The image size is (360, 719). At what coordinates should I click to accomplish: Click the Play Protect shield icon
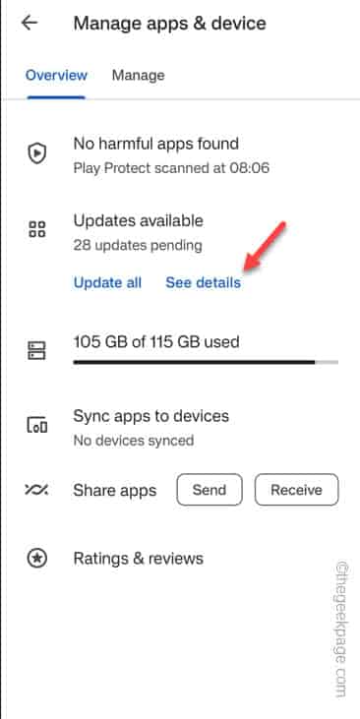coord(37,153)
